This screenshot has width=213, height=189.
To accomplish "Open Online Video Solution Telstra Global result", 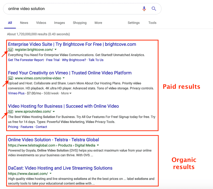I will point(54,140).
